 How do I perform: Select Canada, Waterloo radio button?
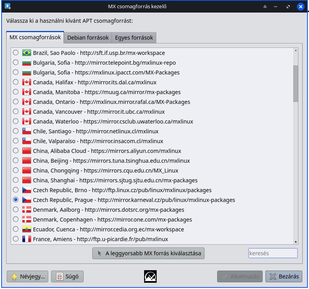pyautogui.click(x=16, y=121)
